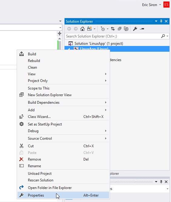This screenshot has height=202, width=171.
Task: Toggle the pin on Solution Explorer panel
Action: [x=161, y=21]
